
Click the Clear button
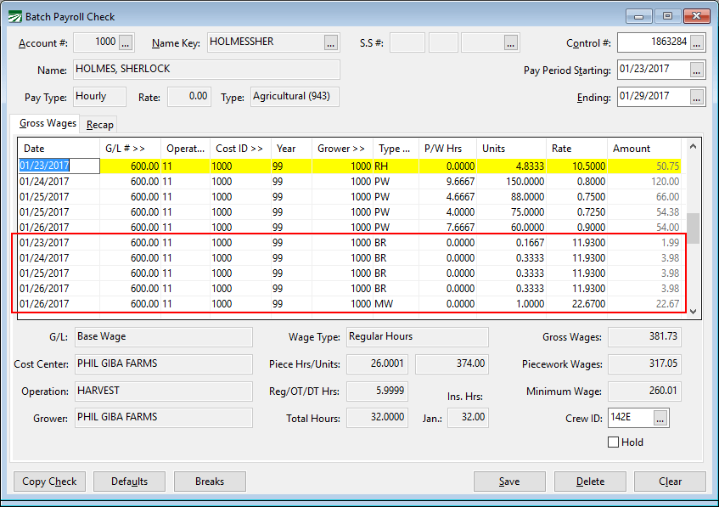click(670, 482)
